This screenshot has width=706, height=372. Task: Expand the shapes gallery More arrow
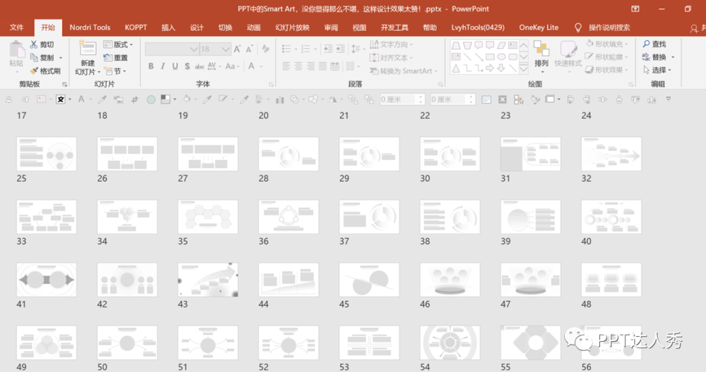(524, 69)
